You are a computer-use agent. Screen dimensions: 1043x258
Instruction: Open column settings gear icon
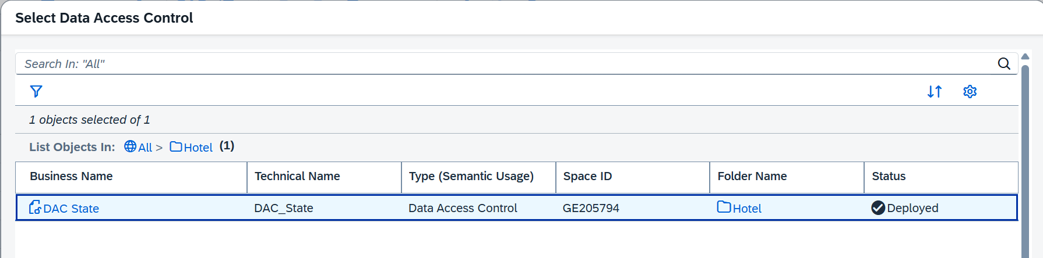pyautogui.click(x=970, y=91)
